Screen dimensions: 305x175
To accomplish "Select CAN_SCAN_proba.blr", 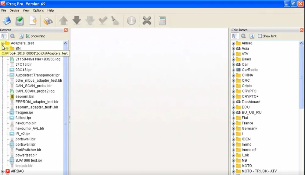I will click(34, 86).
